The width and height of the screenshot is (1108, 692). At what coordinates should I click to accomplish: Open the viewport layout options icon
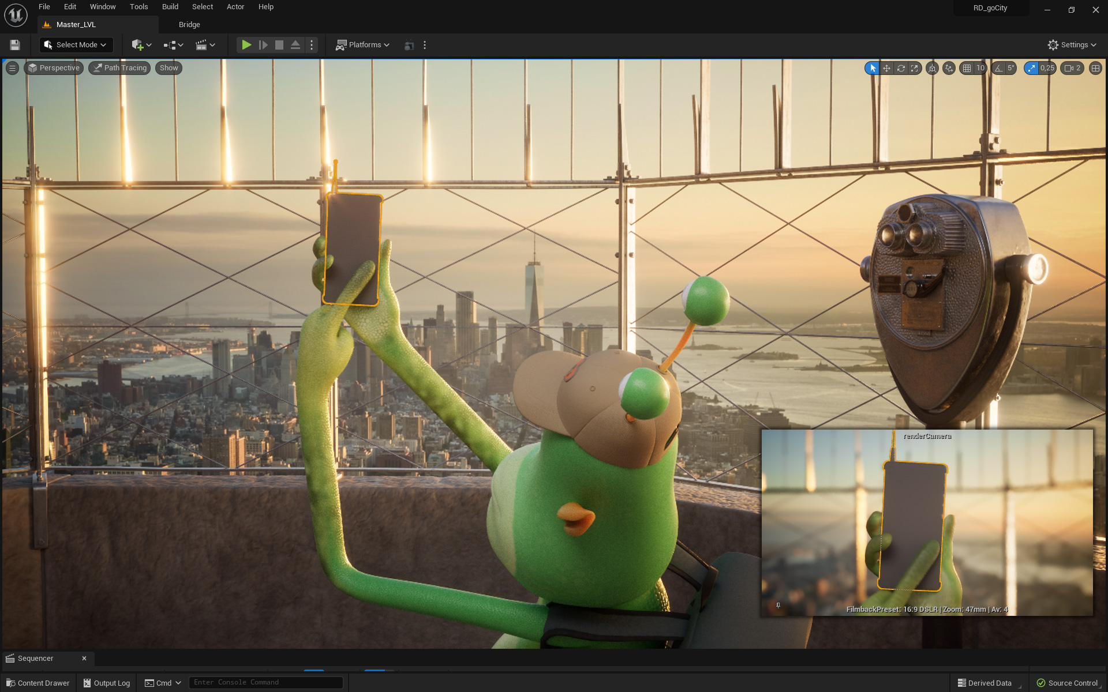pyautogui.click(x=1095, y=68)
